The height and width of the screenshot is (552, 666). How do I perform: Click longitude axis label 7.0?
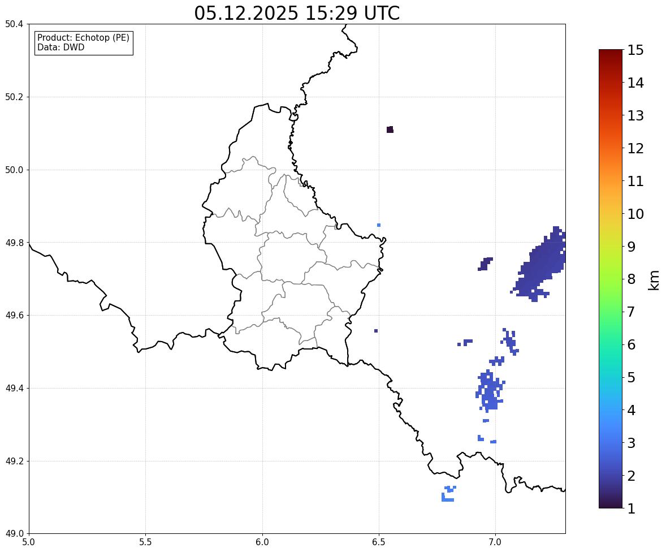tap(496, 542)
